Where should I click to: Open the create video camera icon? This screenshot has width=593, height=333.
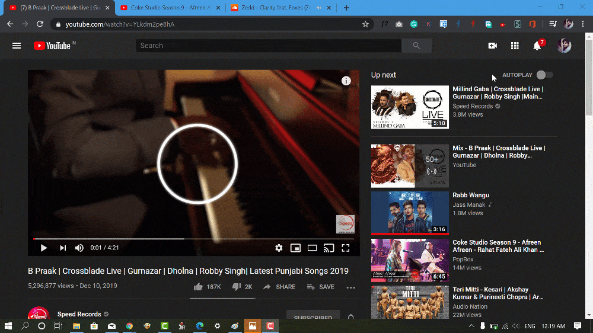(492, 46)
